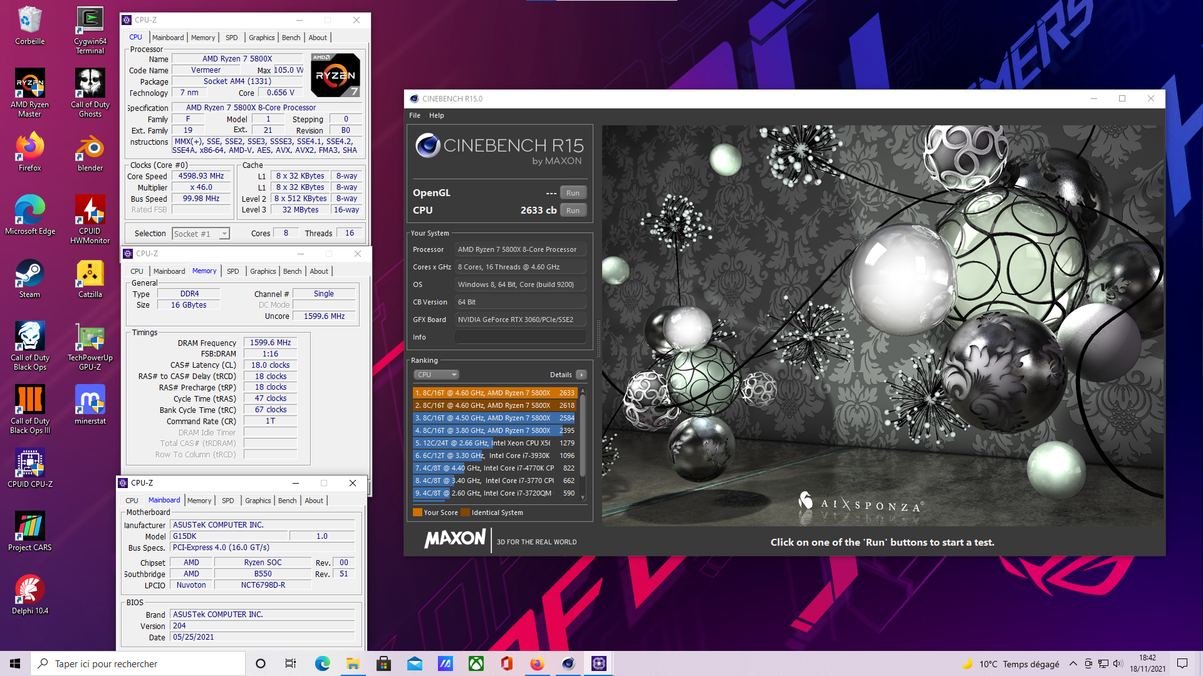Click the AMD Ryzen 7 logo in CPU-Z
The image size is (1203, 676).
(x=335, y=75)
